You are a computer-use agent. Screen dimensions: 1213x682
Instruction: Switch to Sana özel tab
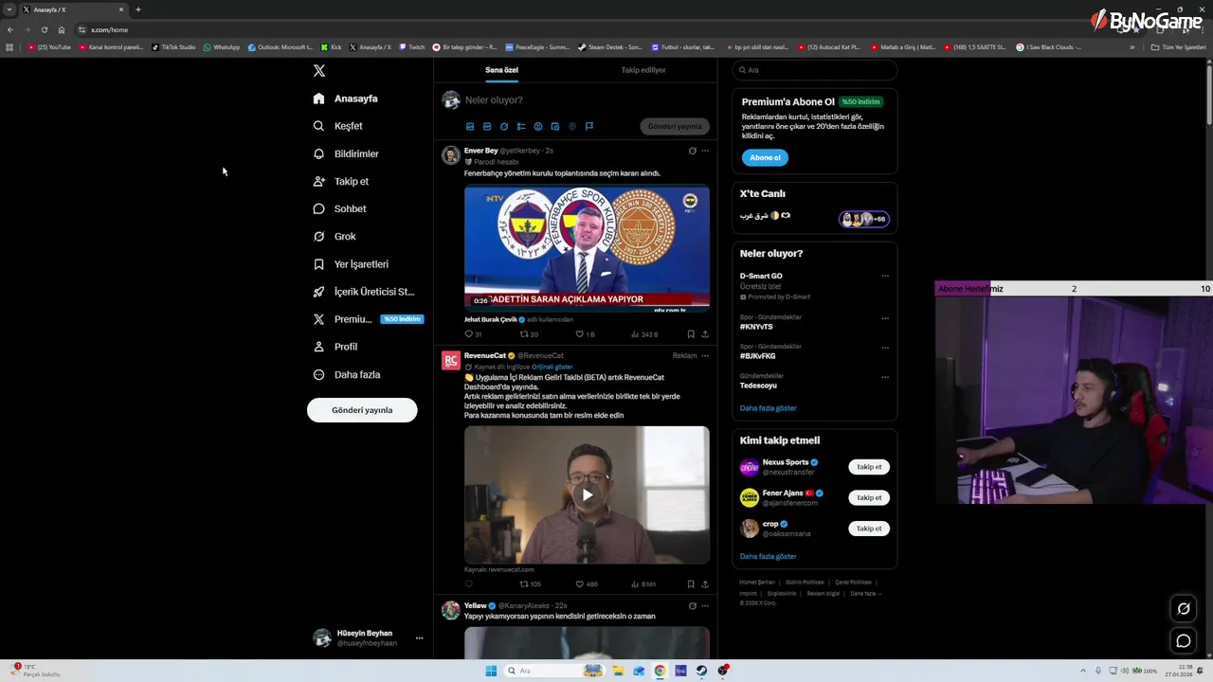point(501,70)
